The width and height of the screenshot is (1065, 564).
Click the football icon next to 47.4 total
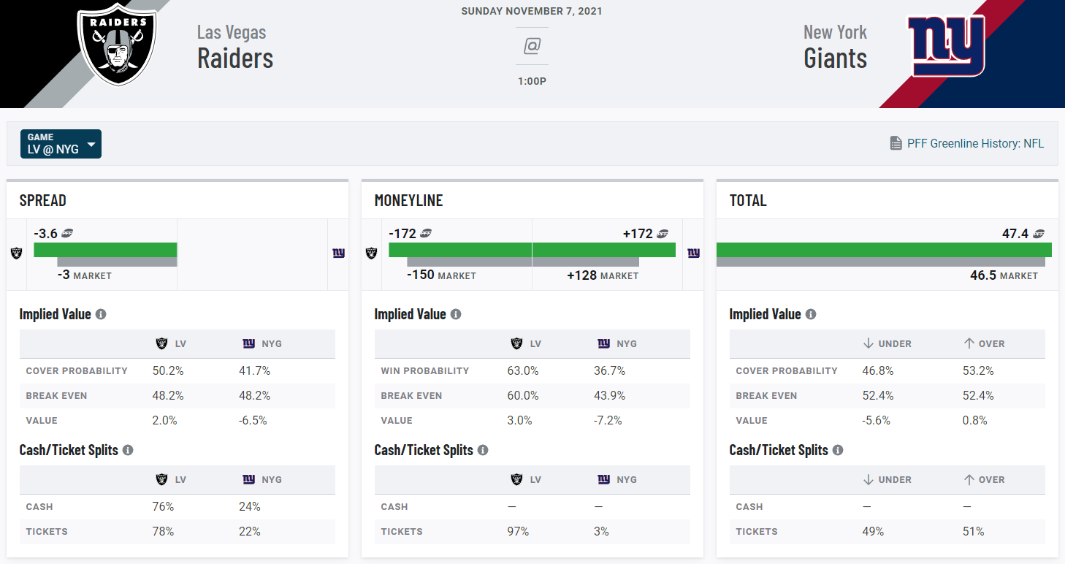tap(1039, 234)
